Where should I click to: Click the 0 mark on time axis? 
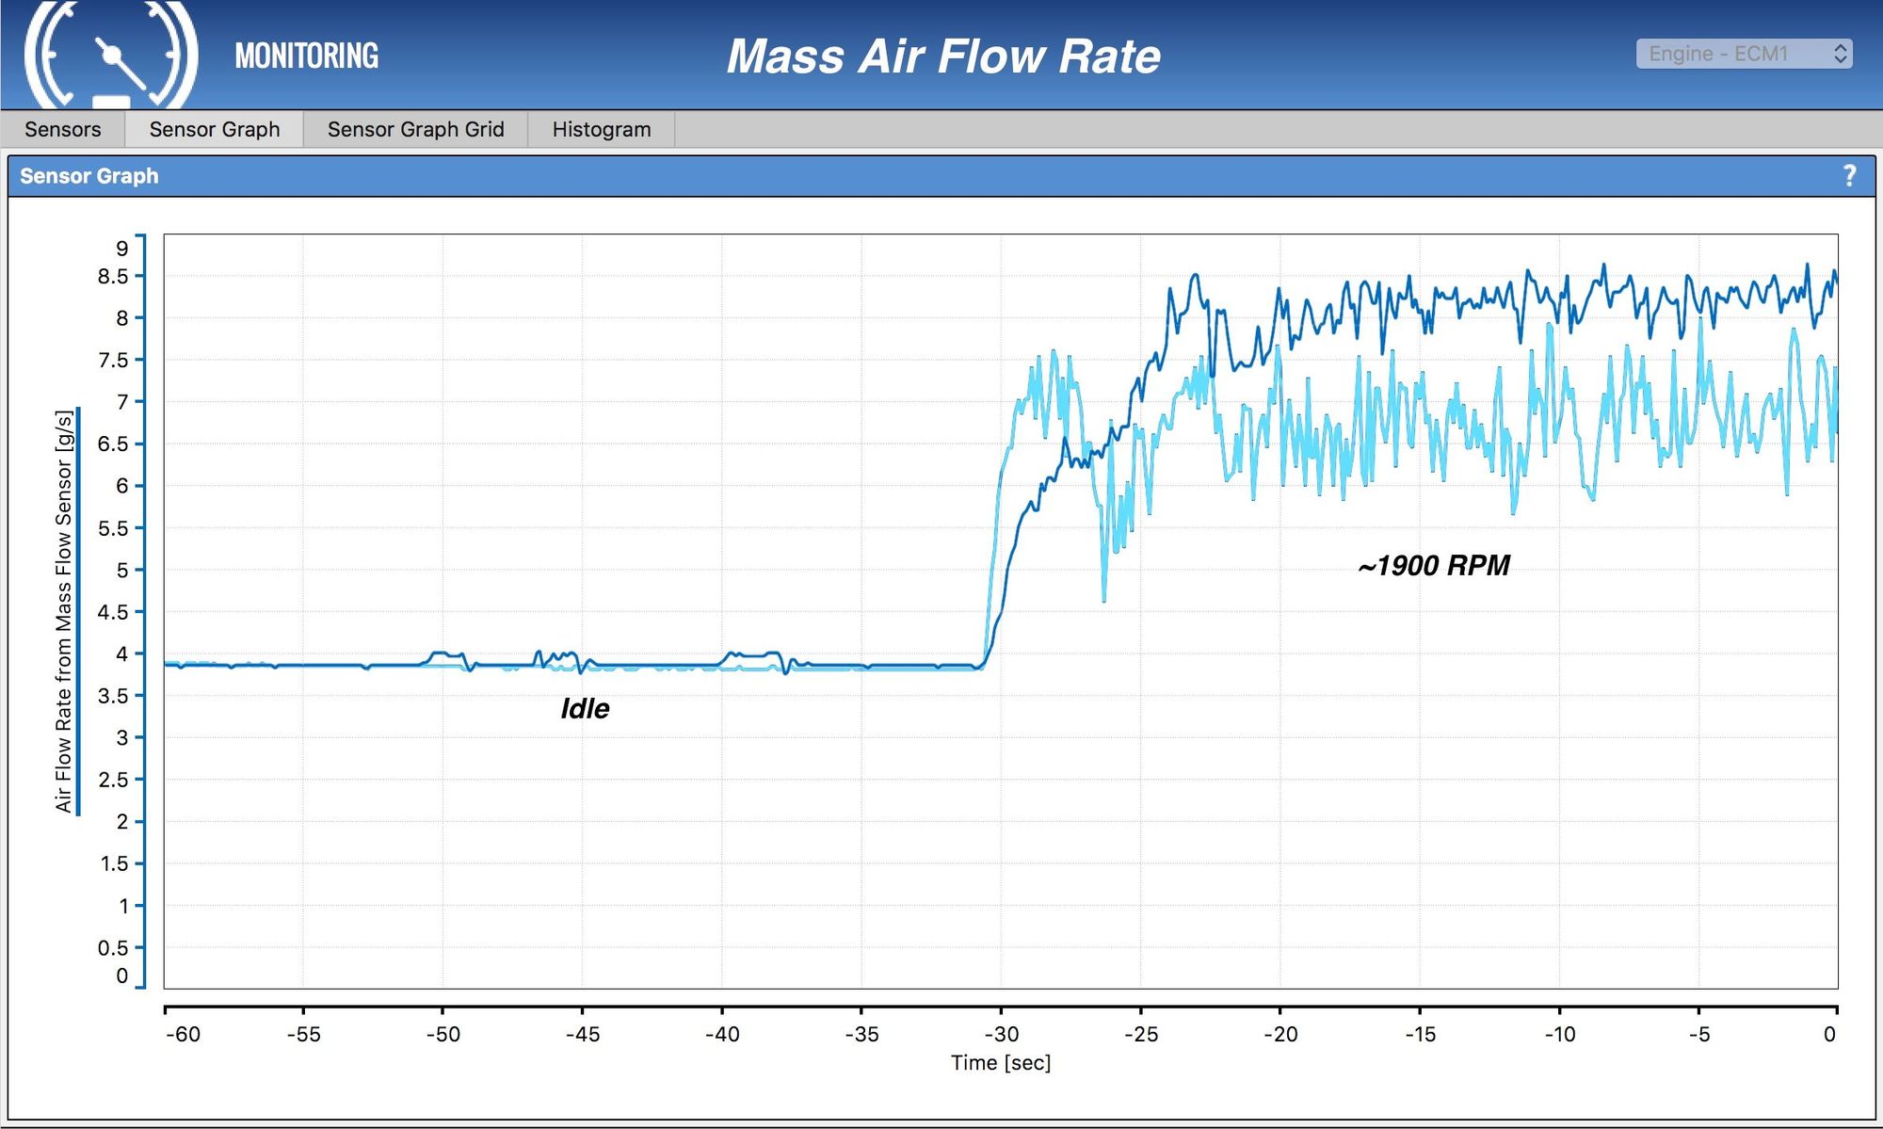click(x=1828, y=1034)
